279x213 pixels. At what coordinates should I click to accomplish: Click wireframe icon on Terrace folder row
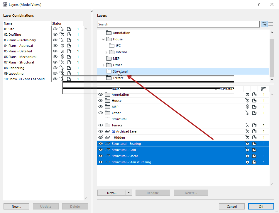tap(254, 125)
